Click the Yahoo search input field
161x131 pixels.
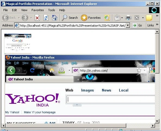(x=111, y=99)
